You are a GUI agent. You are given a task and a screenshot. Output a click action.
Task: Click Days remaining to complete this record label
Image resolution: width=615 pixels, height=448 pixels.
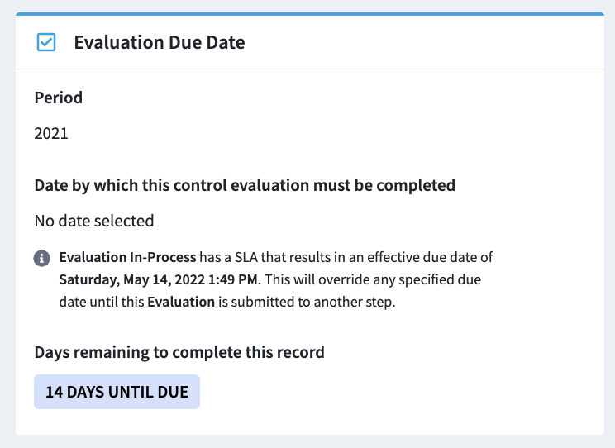pyautogui.click(x=179, y=352)
